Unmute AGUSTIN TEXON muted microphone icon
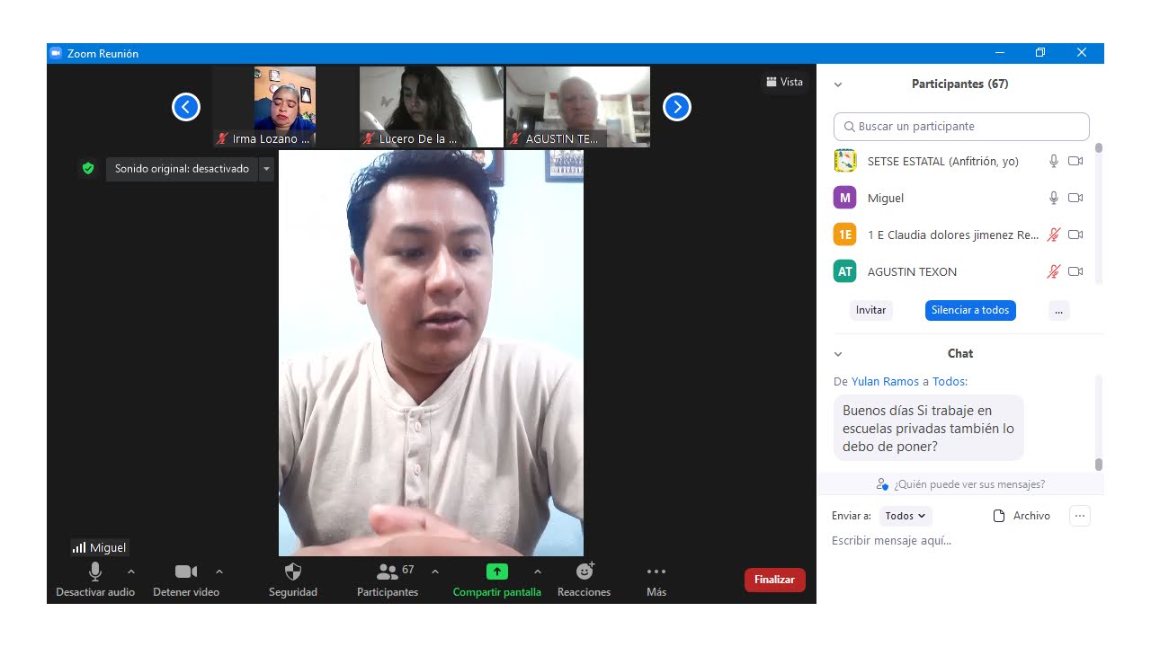This screenshot has height=647, width=1151. tap(1054, 271)
